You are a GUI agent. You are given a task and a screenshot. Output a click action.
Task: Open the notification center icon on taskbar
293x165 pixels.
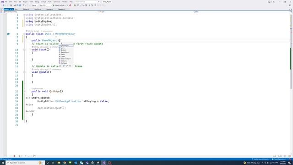click(289, 163)
